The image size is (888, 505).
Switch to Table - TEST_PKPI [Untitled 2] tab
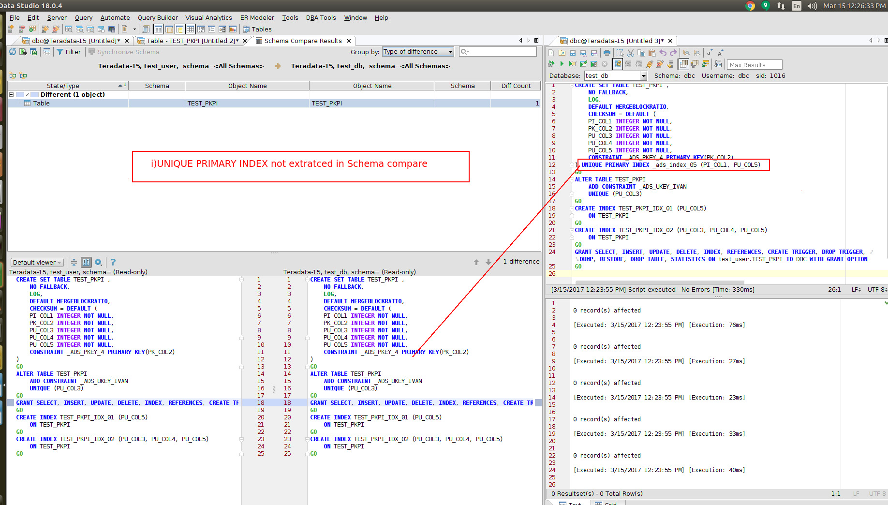(192, 41)
